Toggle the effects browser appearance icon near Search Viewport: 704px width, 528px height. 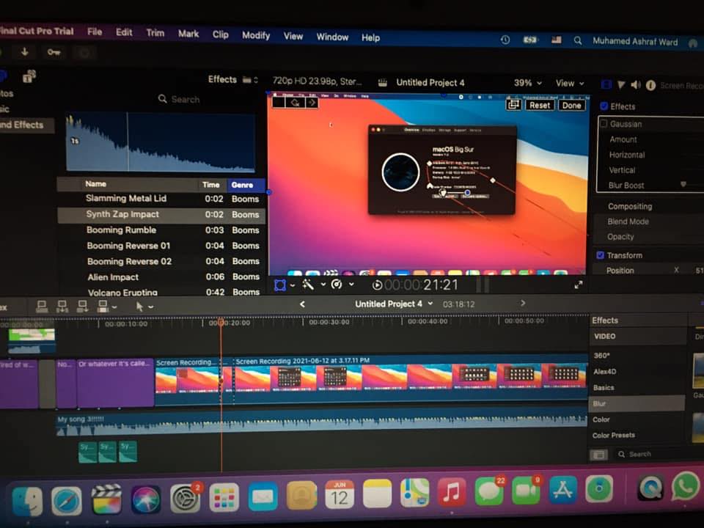(598, 455)
